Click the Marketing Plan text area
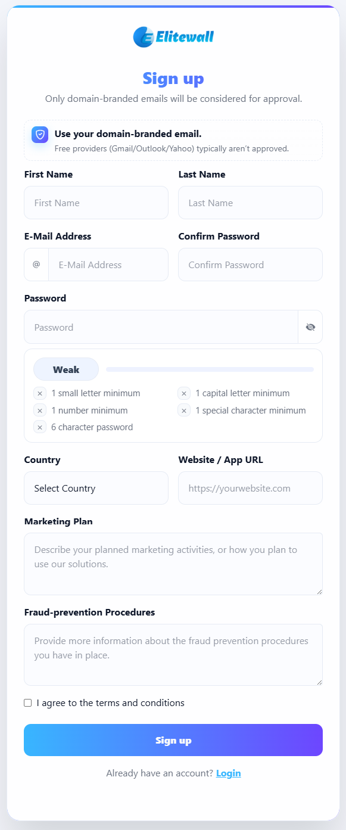Image resolution: width=346 pixels, height=830 pixels. (x=173, y=563)
